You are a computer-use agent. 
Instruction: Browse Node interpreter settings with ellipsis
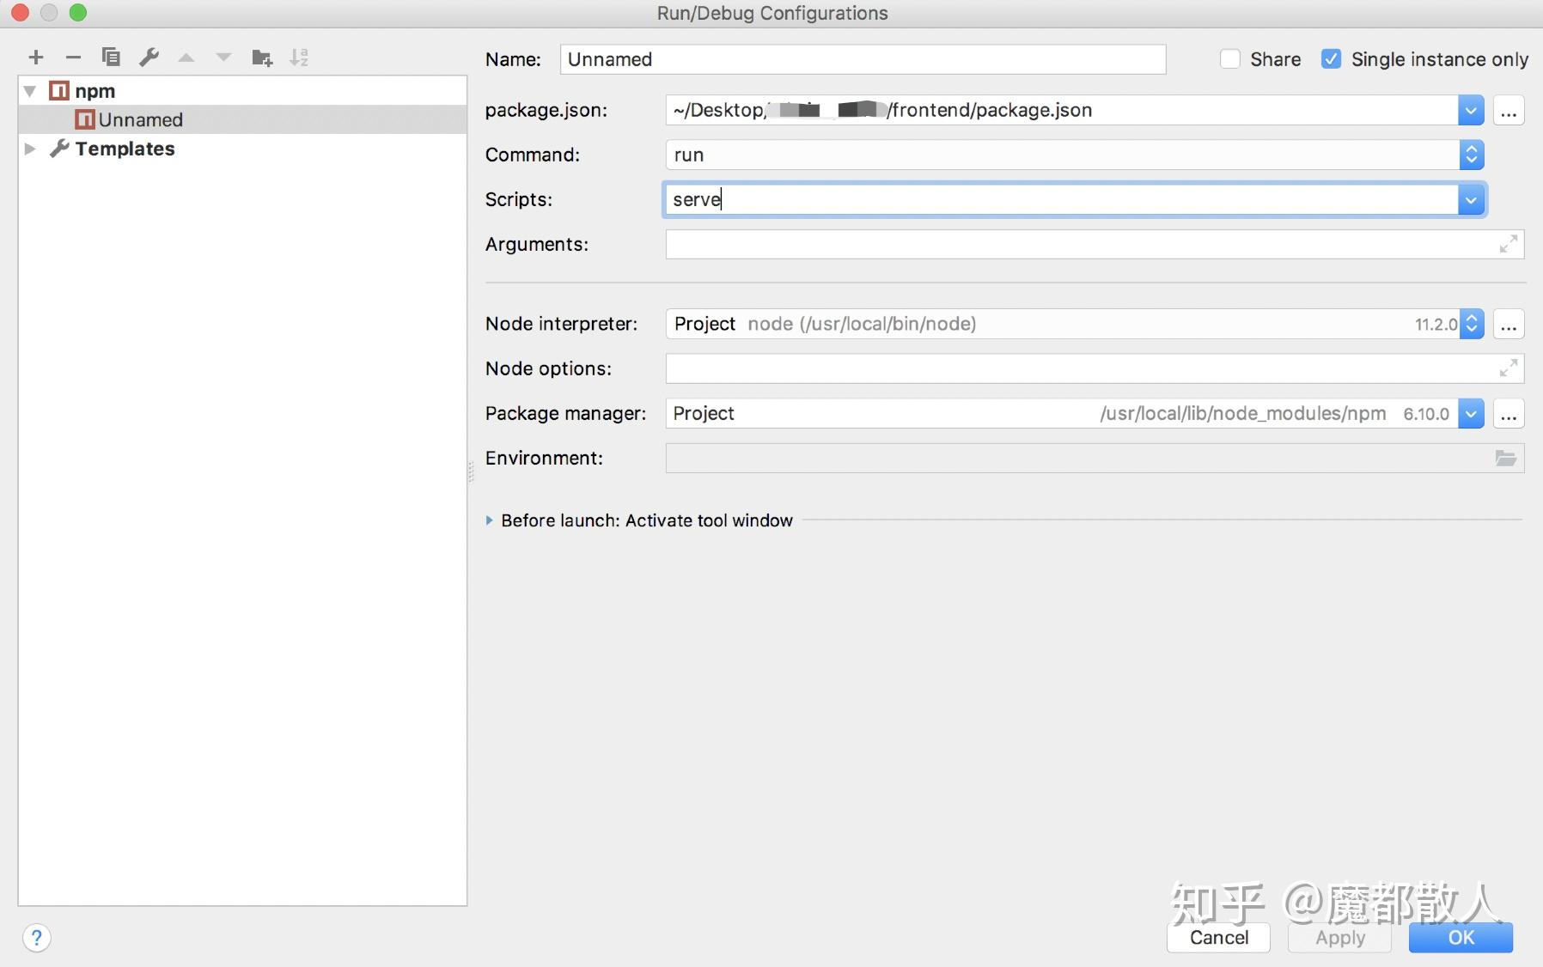1509,324
